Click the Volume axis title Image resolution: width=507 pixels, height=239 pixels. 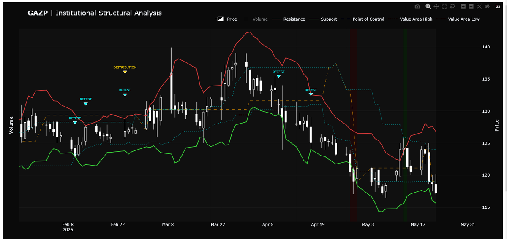tap(11, 126)
